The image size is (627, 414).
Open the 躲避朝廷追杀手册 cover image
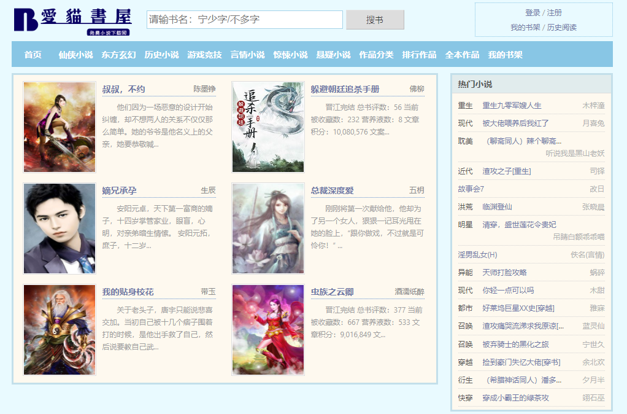pos(268,127)
